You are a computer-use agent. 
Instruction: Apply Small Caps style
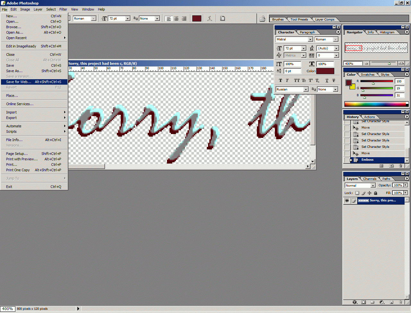click(x=304, y=80)
